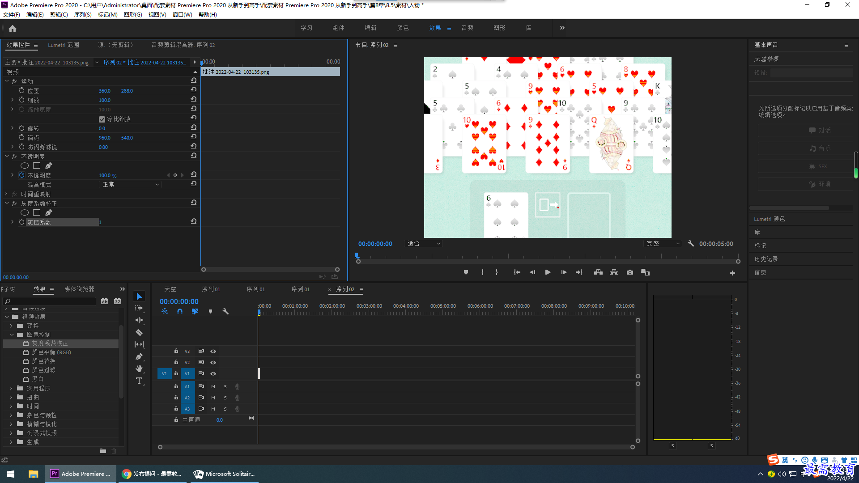Toggle animation stopwatch for Position
The height and width of the screenshot is (483, 859).
[21, 90]
